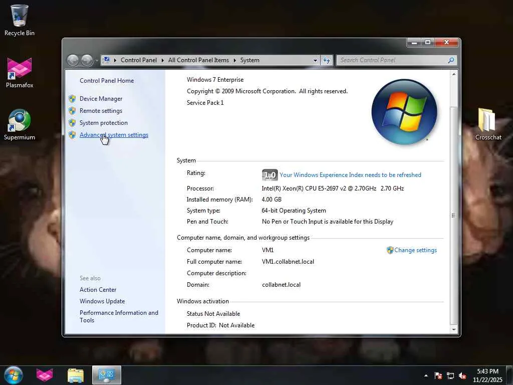Open Windows Update under See also
513x385 pixels.
[102, 301]
